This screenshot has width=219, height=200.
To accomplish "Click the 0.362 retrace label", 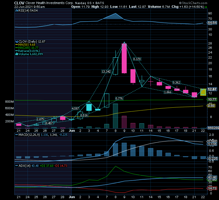I will pyautogui.click(x=176, y=82).
